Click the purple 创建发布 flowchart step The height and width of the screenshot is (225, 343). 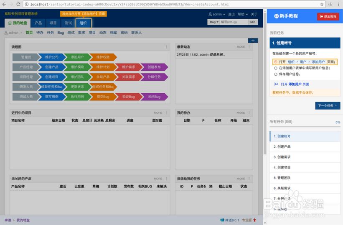(x=154, y=67)
